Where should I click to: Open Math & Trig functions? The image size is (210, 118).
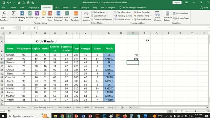coord(67,16)
